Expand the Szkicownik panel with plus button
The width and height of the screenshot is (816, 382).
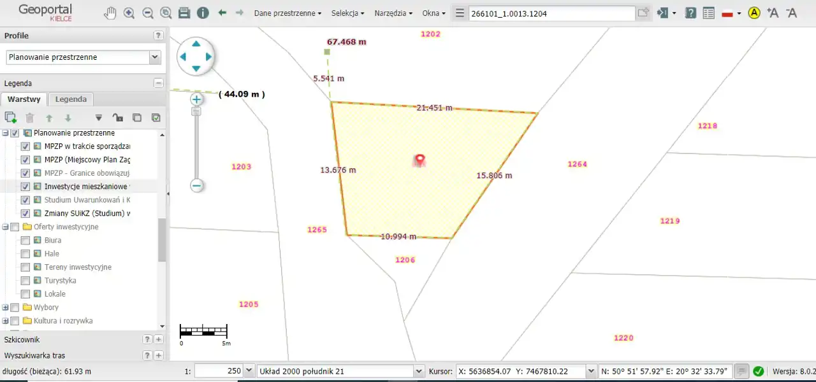click(x=159, y=340)
